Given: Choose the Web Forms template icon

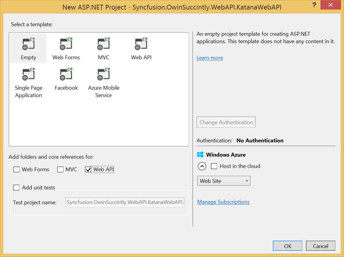Looking at the screenshot, I should (66, 43).
